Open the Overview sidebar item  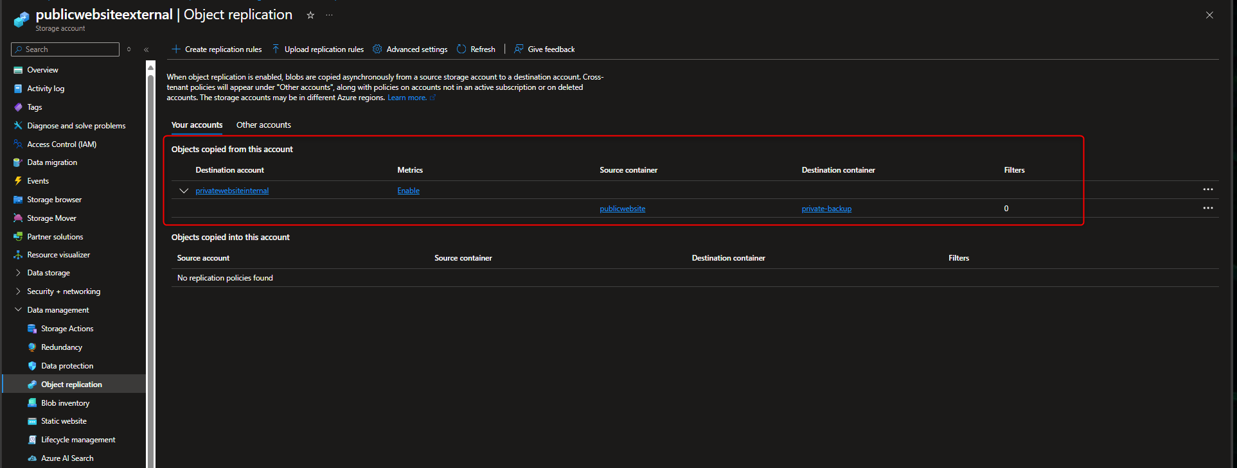(42, 70)
